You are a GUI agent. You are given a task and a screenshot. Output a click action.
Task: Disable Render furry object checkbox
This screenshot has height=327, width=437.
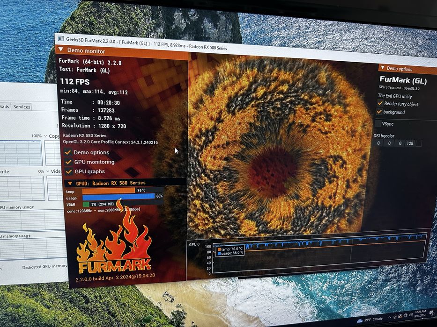point(380,103)
